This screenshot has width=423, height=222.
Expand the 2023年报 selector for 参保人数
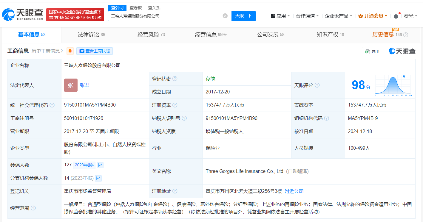pyautogui.click(x=84, y=165)
